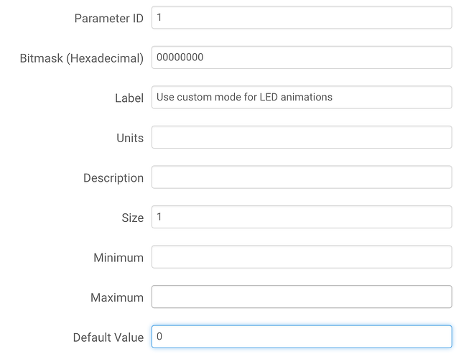Click the "Bitmask (Hexadecimal)" label text

(x=81, y=58)
